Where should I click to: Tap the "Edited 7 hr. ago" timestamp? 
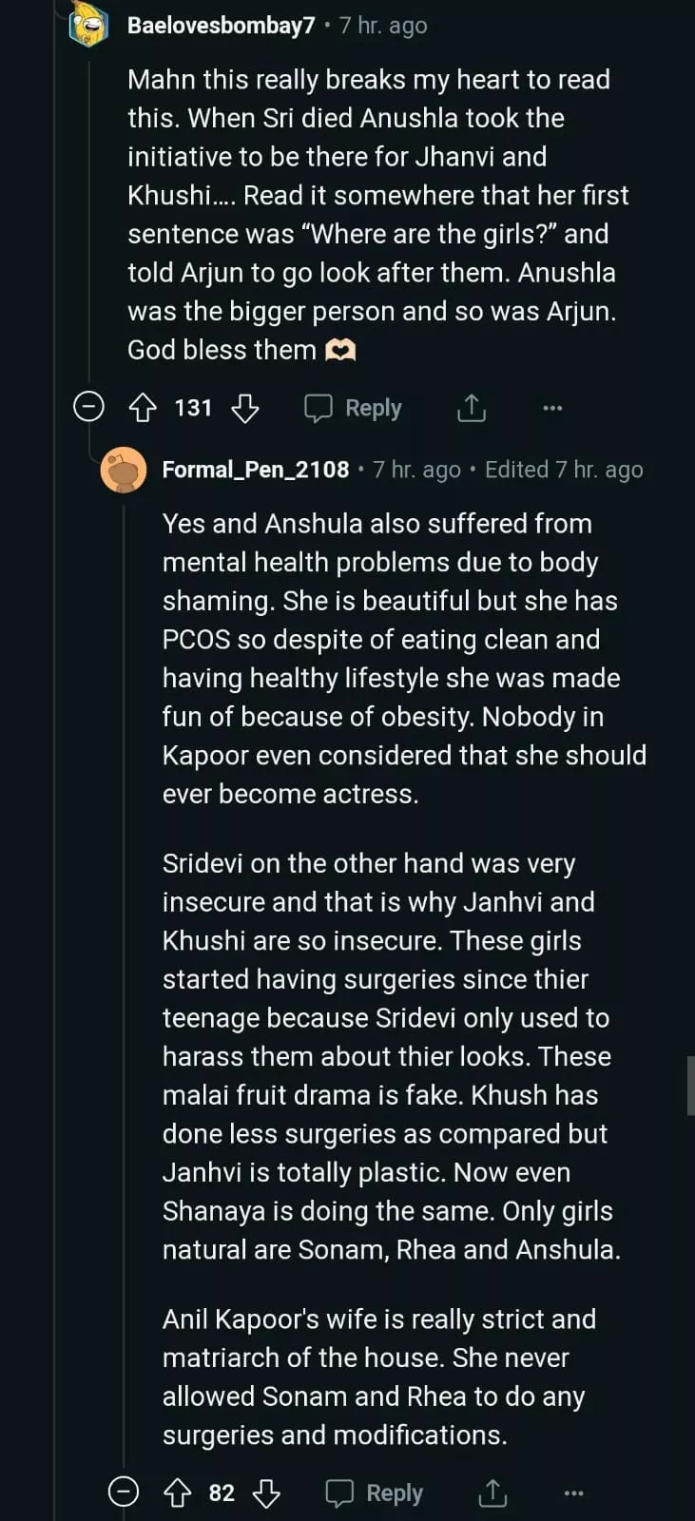pyautogui.click(x=564, y=470)
